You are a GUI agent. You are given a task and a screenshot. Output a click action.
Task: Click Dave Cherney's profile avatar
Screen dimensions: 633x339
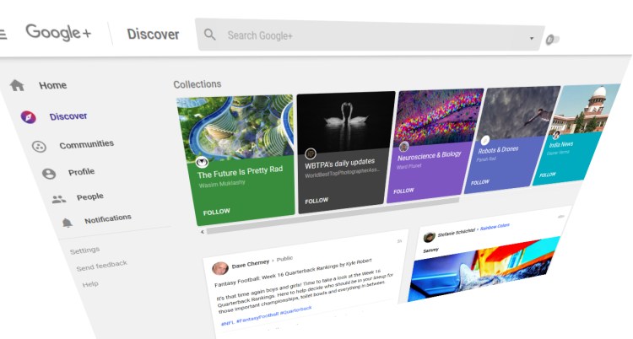pyautogui.click(x=220, y=268)
